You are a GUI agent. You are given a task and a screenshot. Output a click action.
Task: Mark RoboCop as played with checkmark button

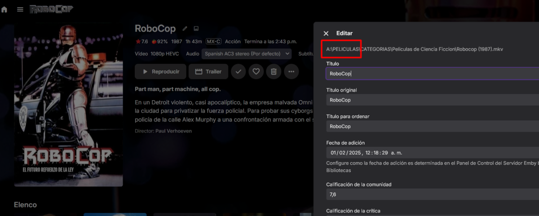[x=239, y=71]
